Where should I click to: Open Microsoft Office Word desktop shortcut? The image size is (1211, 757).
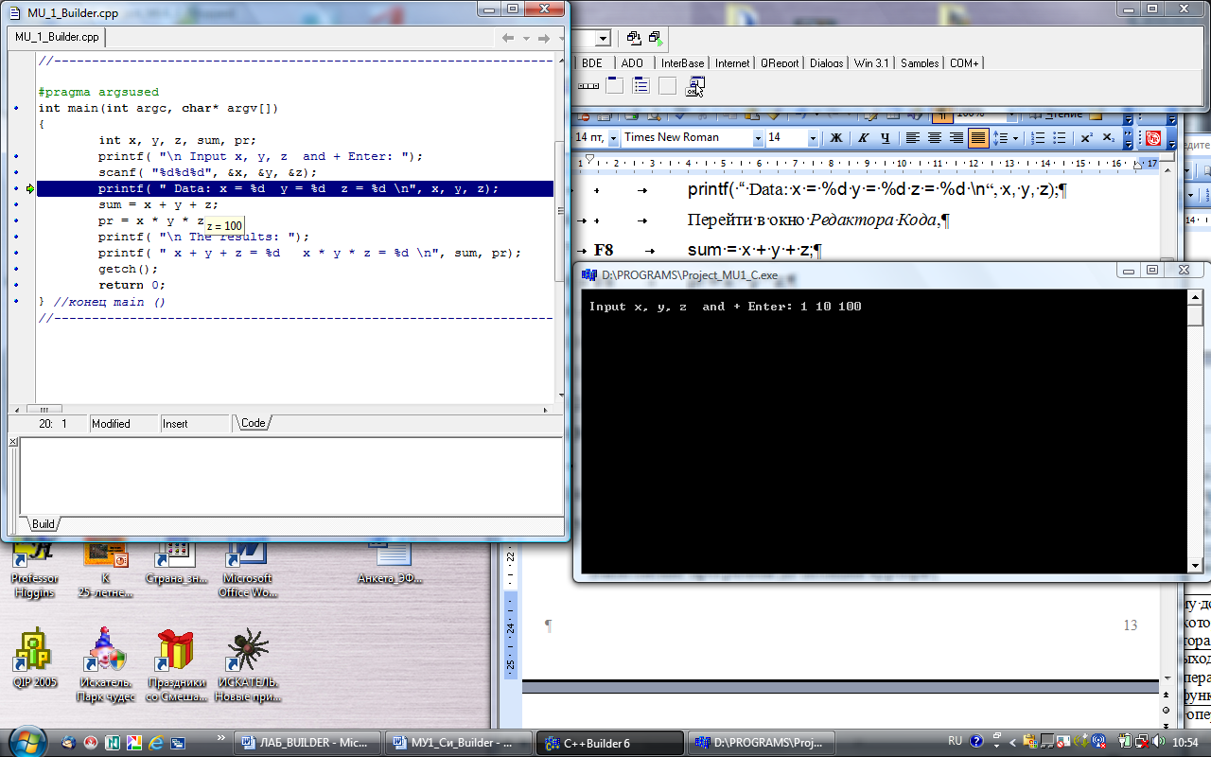click(247, 569)
